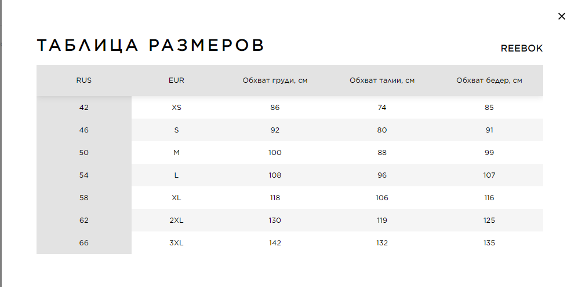Click the 3XL size cell
The width and height of the screenshot is (578, 287).
[176, 243]
